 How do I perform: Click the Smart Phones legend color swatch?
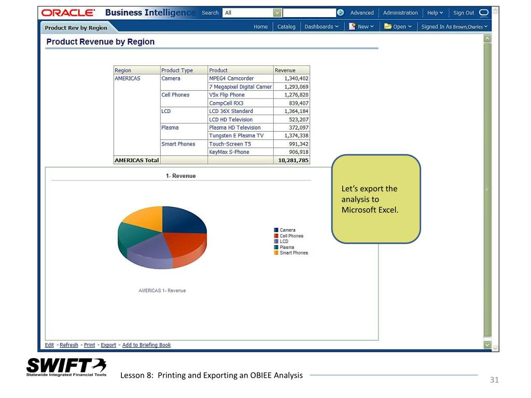click(x=276, y=253)
